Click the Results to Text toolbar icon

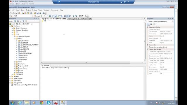[65, 16]
